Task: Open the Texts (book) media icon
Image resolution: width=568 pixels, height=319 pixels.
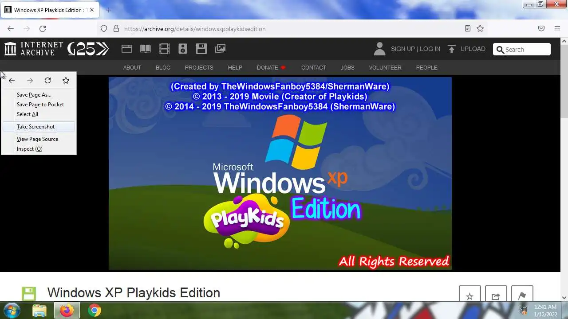Action: (x=146, y=49)
